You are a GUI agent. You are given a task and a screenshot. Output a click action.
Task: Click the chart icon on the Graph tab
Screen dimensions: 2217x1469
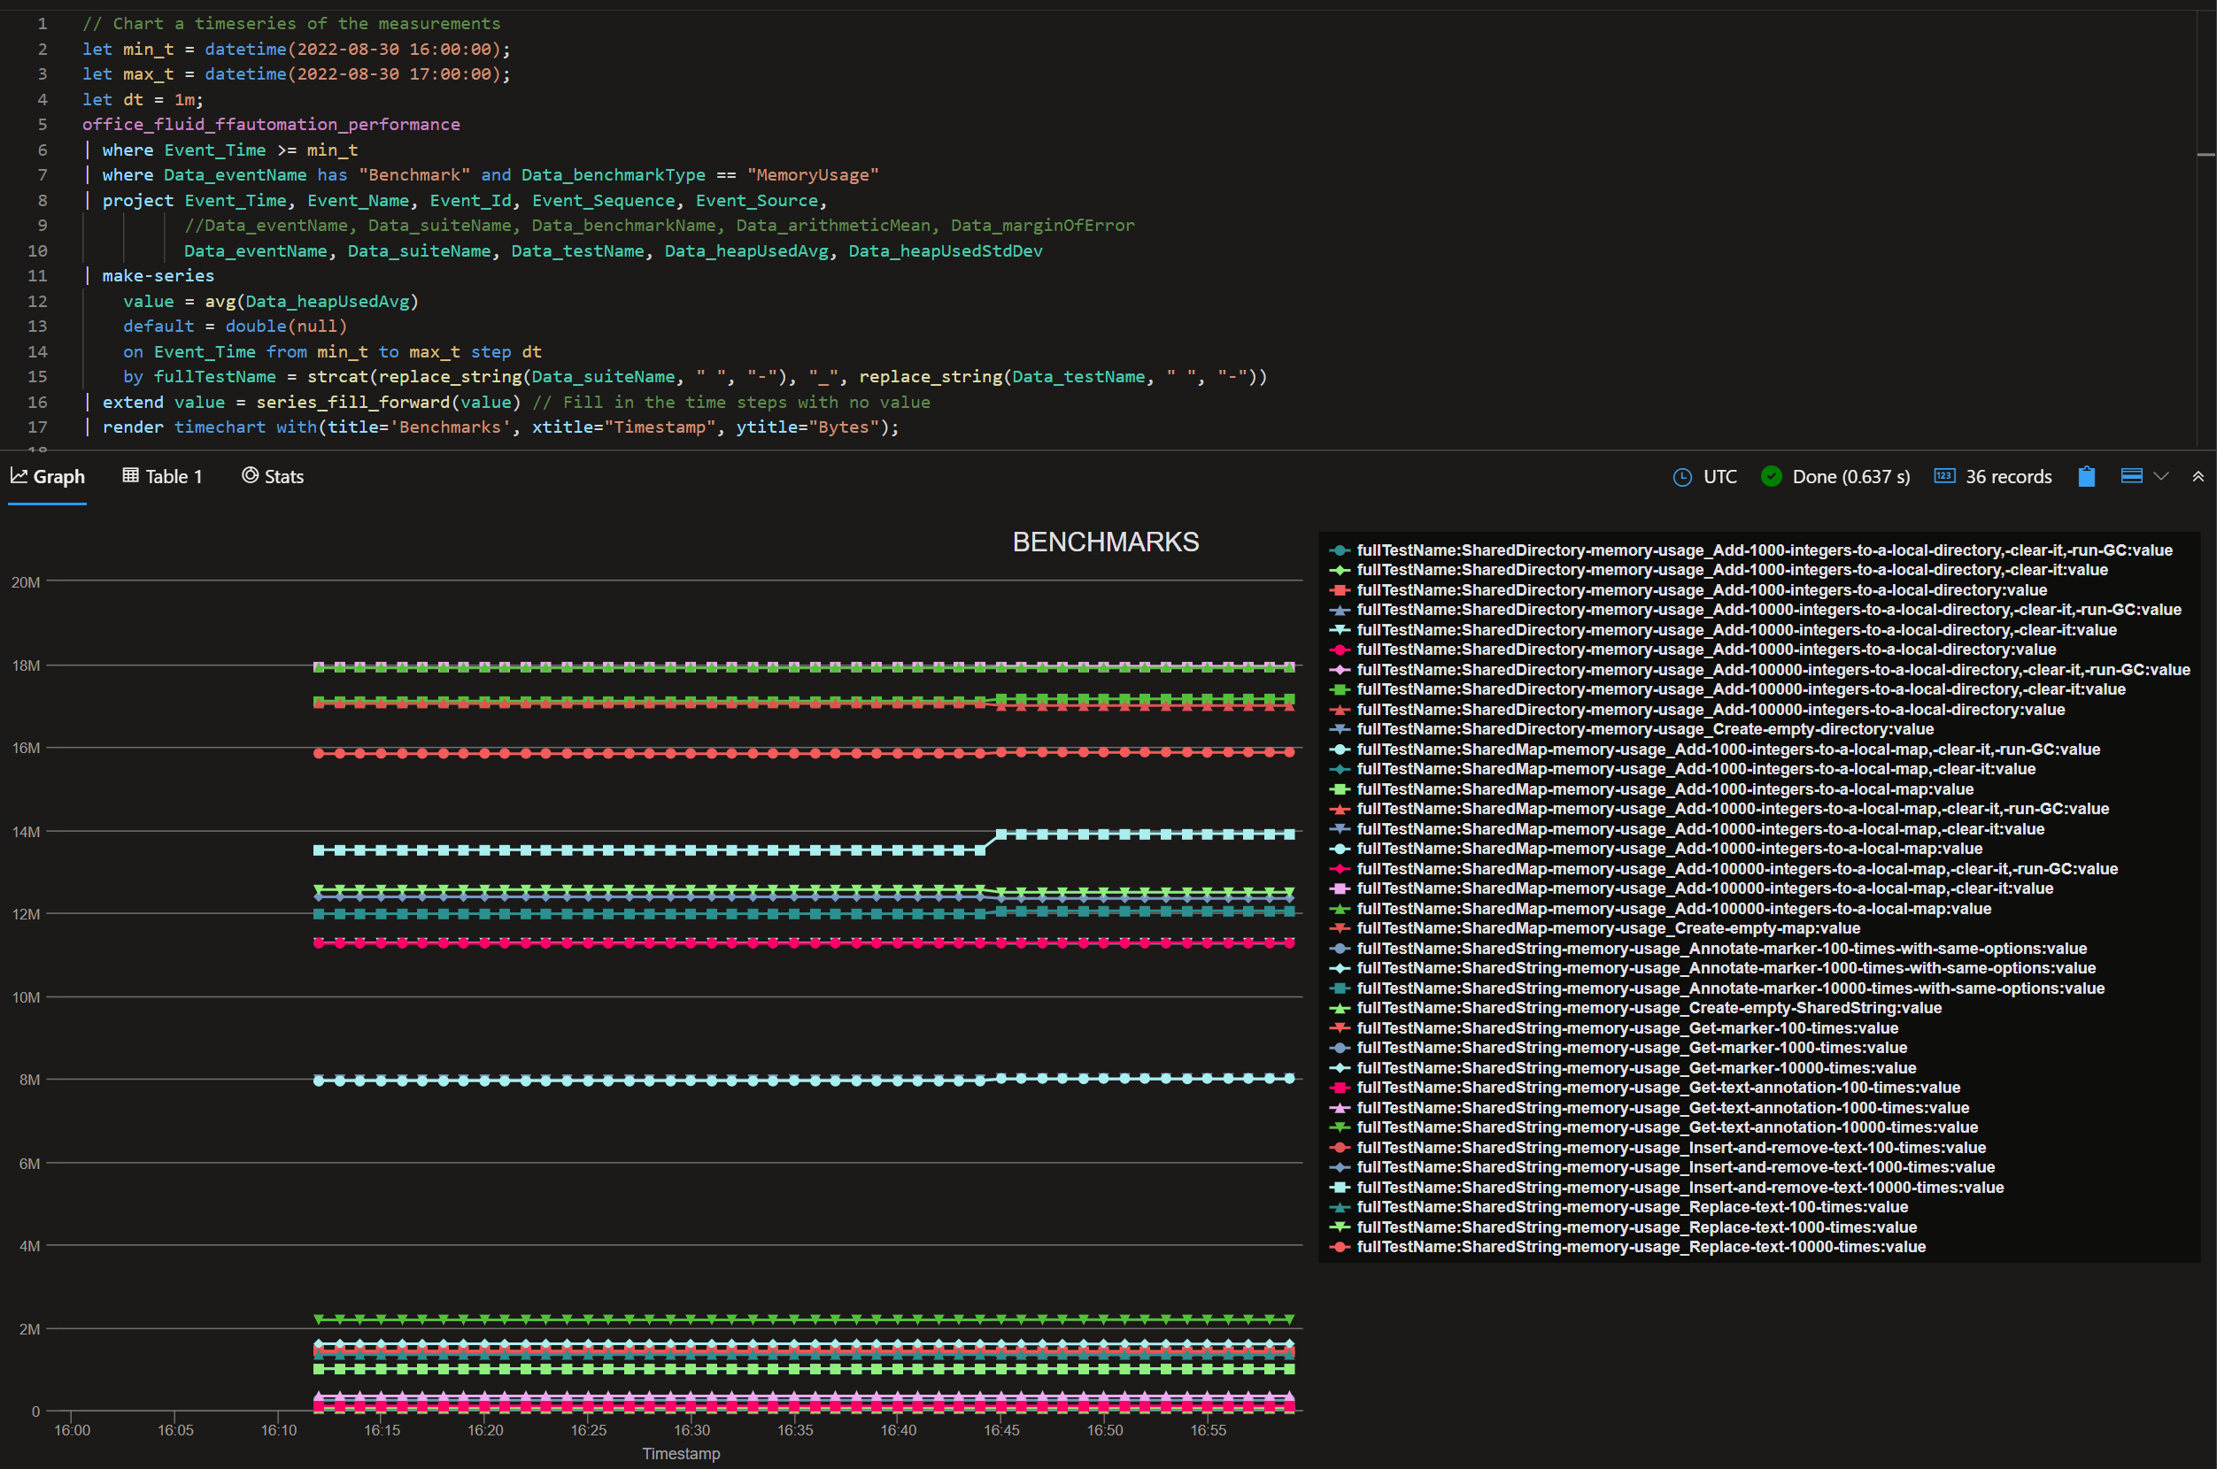click(20, 476)
